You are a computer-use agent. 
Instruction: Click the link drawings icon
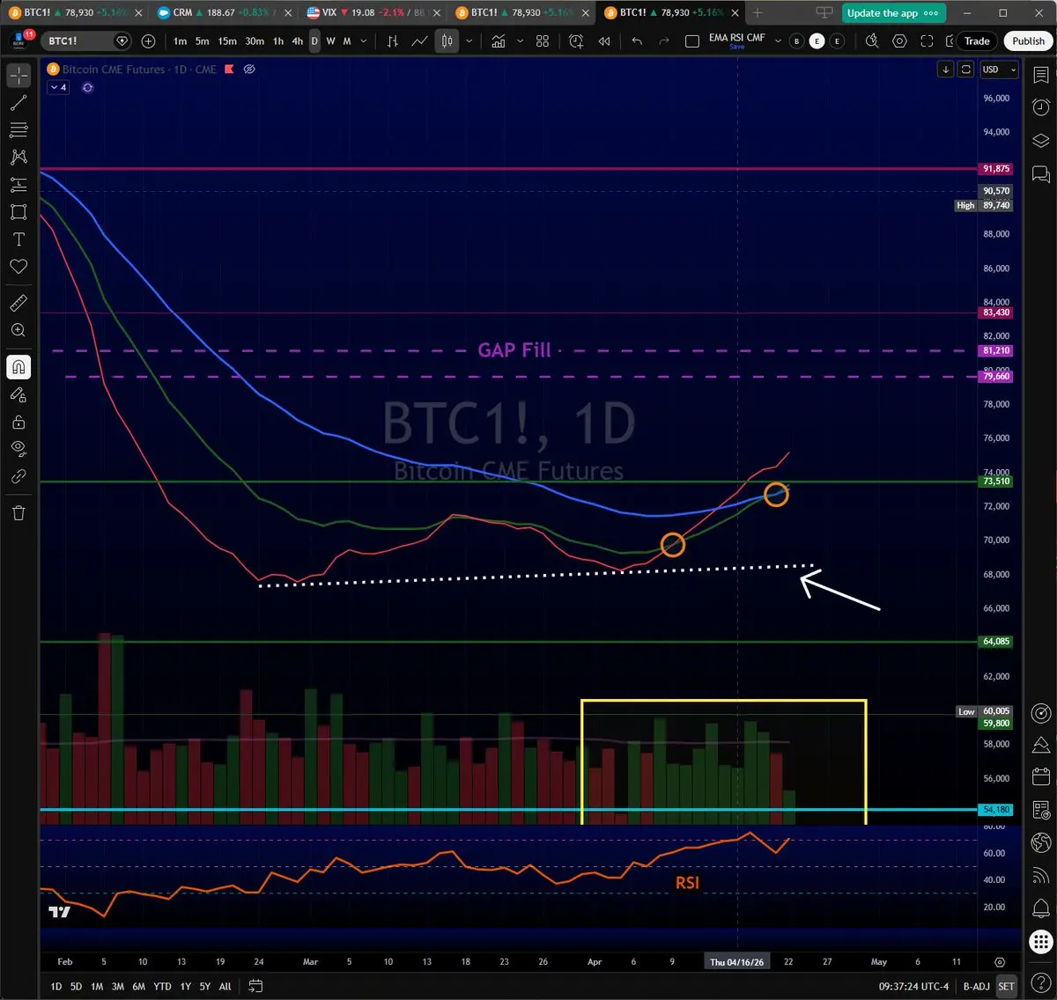18,476
